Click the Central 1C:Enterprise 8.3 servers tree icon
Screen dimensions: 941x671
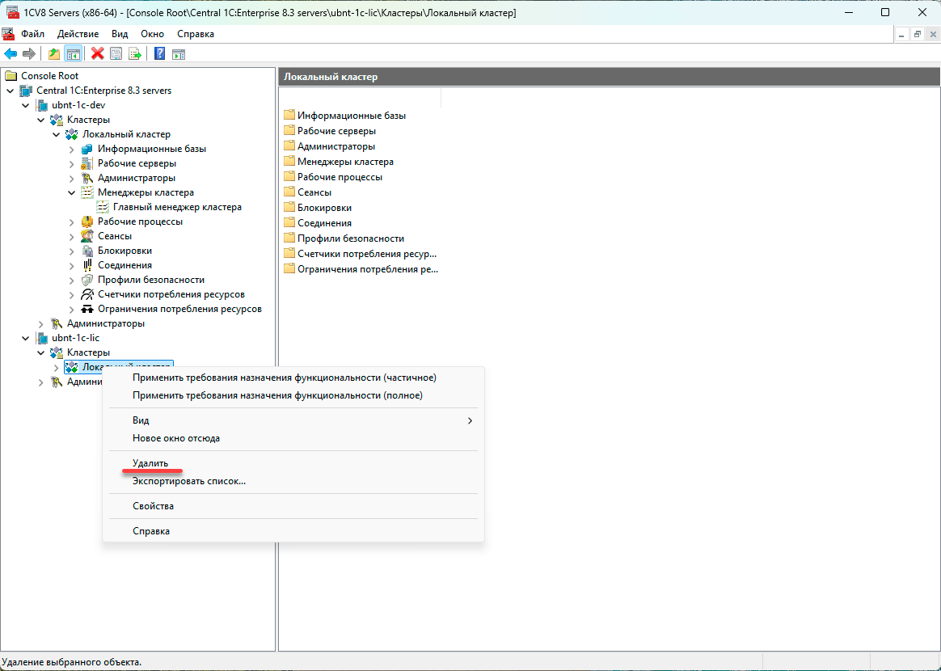[x=27, y=91]
